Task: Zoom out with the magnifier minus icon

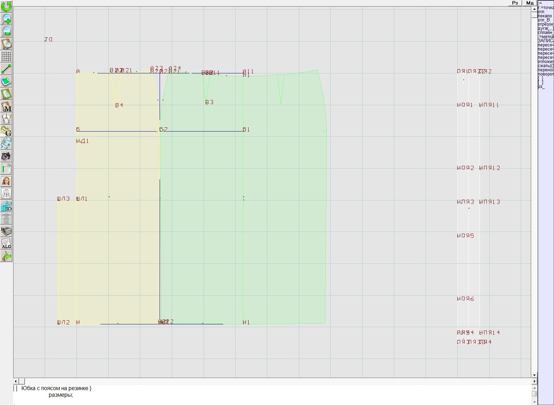Action: (6, 31)
